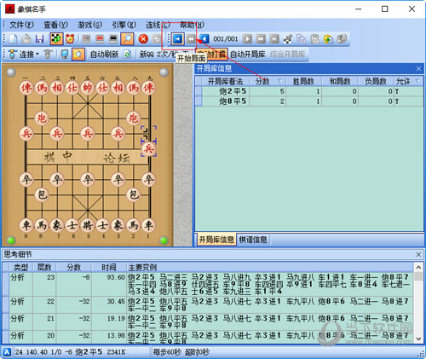Click the 层数 column header

pyautogui.click(x=44, y=267)
